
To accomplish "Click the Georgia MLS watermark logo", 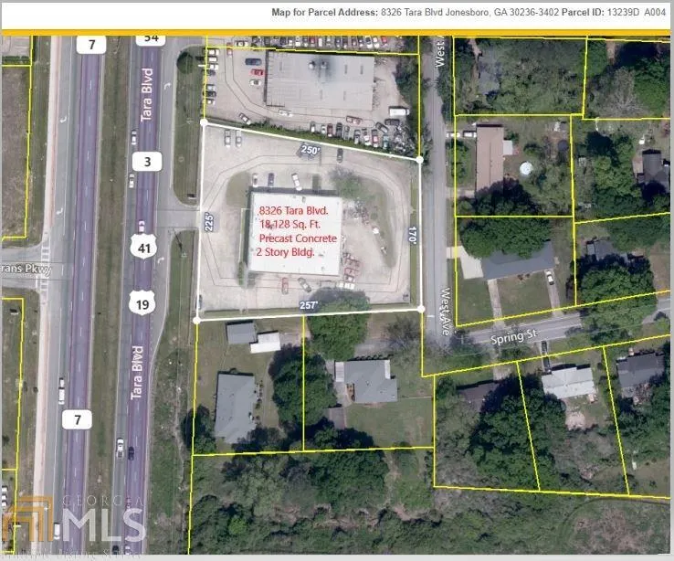I will [x=73, y=523].
